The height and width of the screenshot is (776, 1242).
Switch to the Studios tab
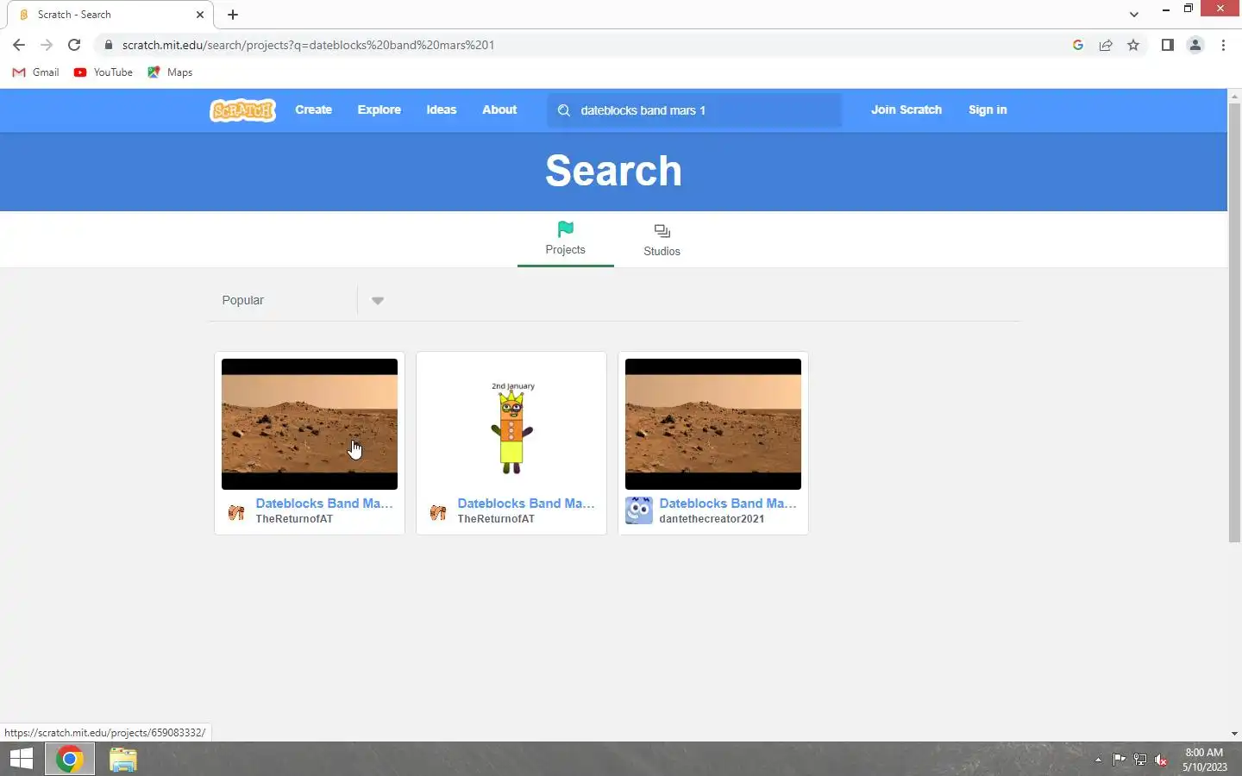click(x=662, y=240)
